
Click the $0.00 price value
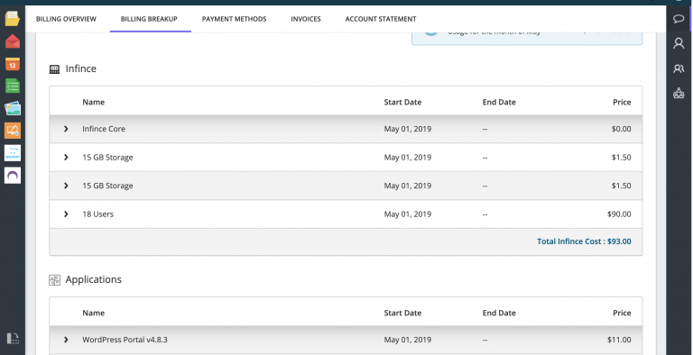622,129
